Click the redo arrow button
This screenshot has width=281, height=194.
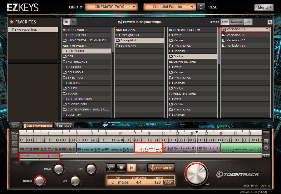coord(27,164)
